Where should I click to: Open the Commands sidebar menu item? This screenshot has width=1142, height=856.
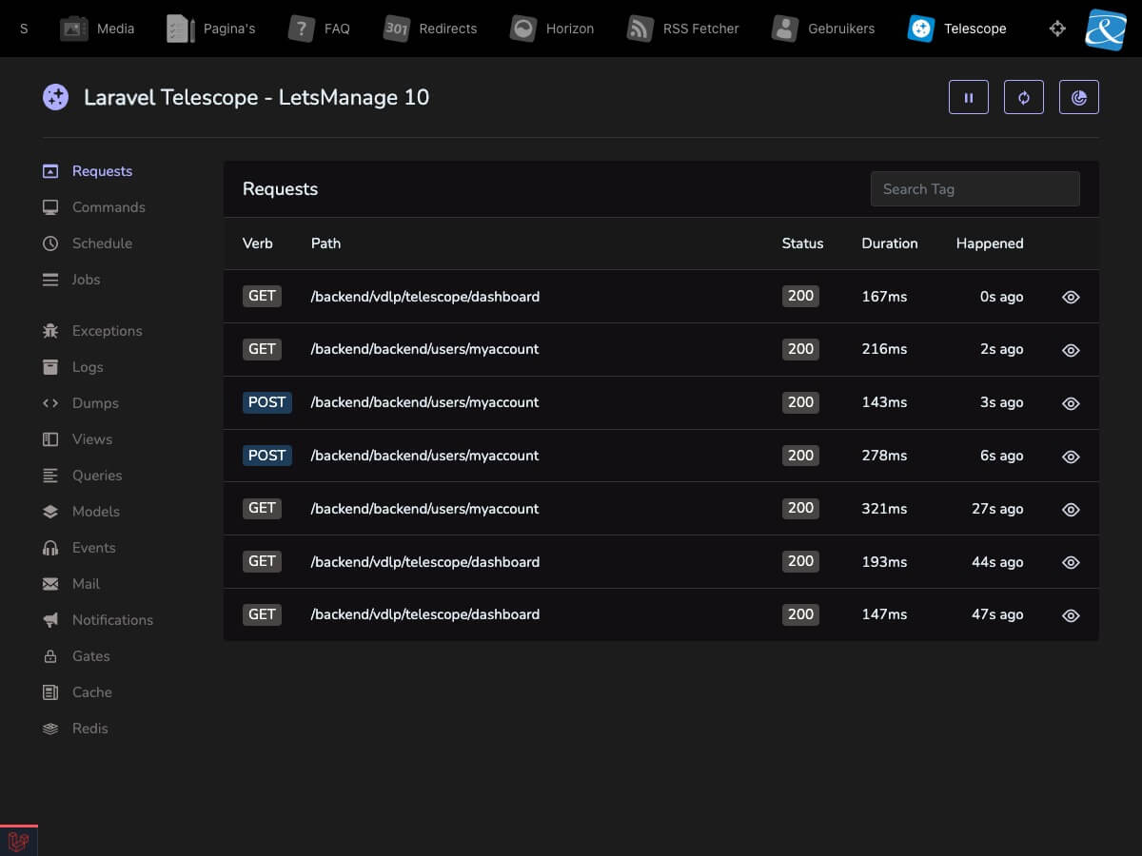(94, 207)
